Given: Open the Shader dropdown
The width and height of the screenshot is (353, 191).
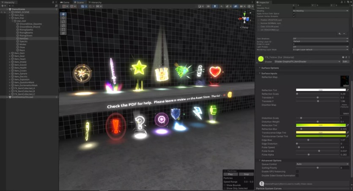Looking at the screenshot, I should 307,62.
